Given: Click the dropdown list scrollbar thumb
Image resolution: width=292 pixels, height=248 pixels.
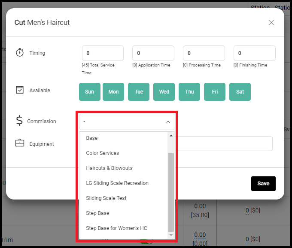Looking at the screenshot, I should (171, 192).
